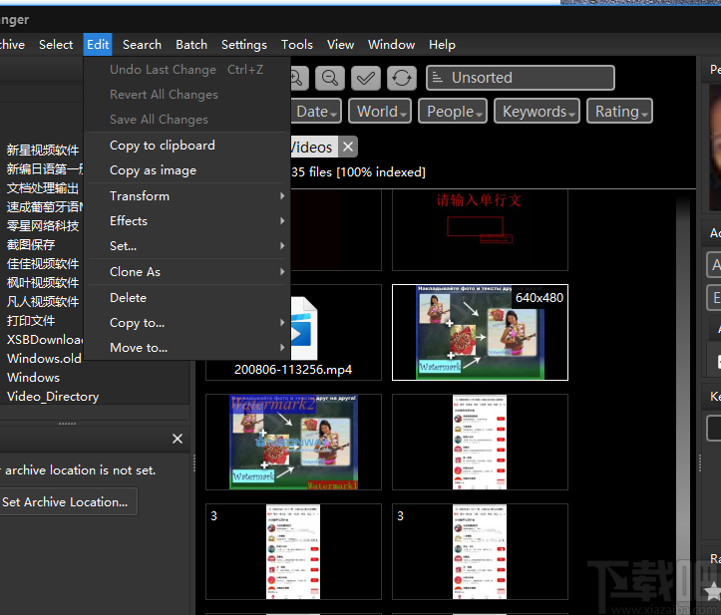Image resolution: width=721 pixels, height=615 pixels.
Task: Choose Delete in Edit menu
Action: (186, 298)
